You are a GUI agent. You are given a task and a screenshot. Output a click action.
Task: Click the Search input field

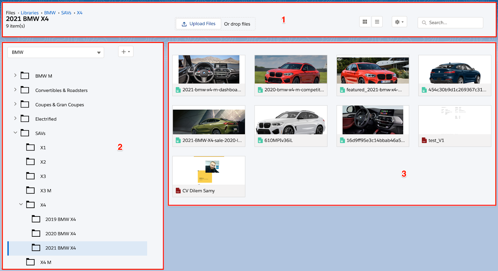tap(450, 22)
